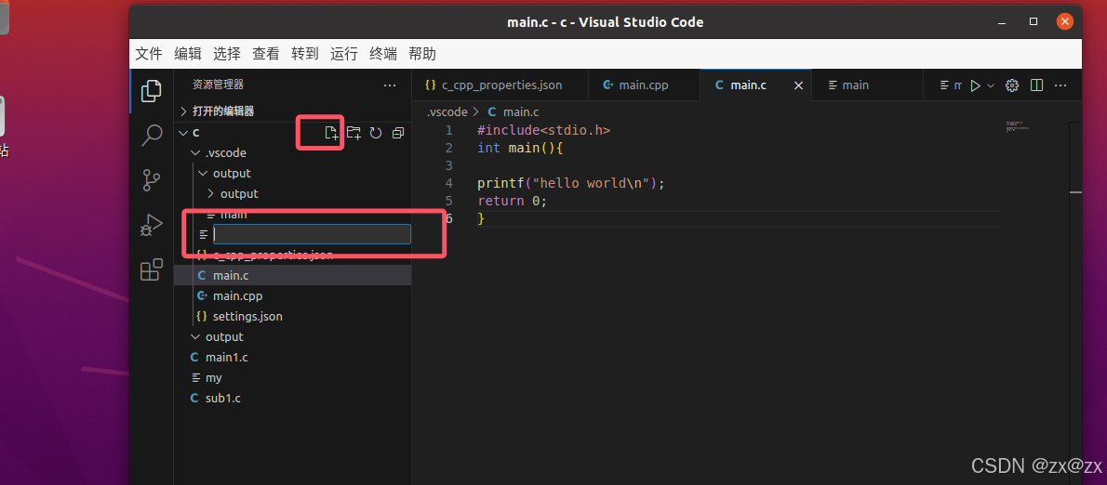Click the return 0; line
1107x485 pixels.
coord(513,201)
